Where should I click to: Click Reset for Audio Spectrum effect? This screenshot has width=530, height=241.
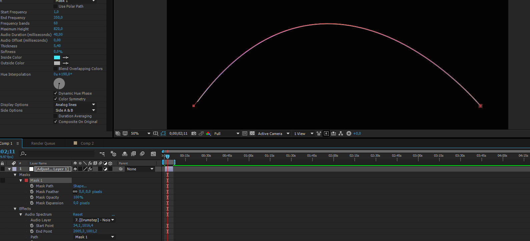click(78, 214)
